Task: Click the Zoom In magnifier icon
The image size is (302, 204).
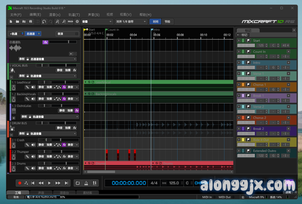Action: click(x=57, y=22)
